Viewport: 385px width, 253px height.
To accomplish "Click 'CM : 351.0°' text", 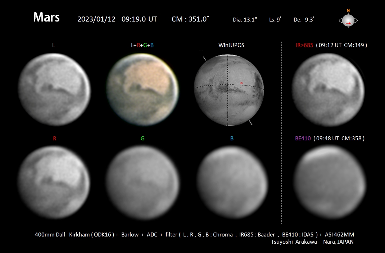I will pyautogui.click(x=190, y=19).
